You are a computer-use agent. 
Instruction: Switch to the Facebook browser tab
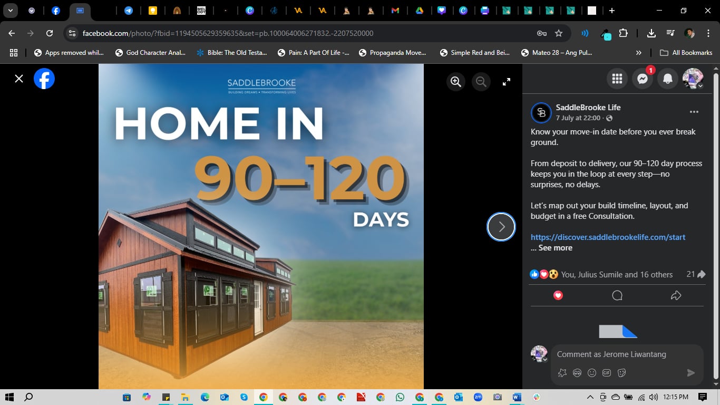pyautogui.click(x=56, y=11)
